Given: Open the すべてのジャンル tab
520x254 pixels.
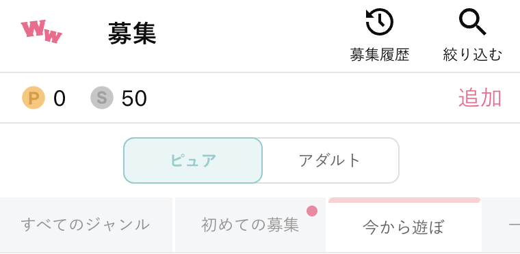Looking at the screenshot, I should [86, 225].
